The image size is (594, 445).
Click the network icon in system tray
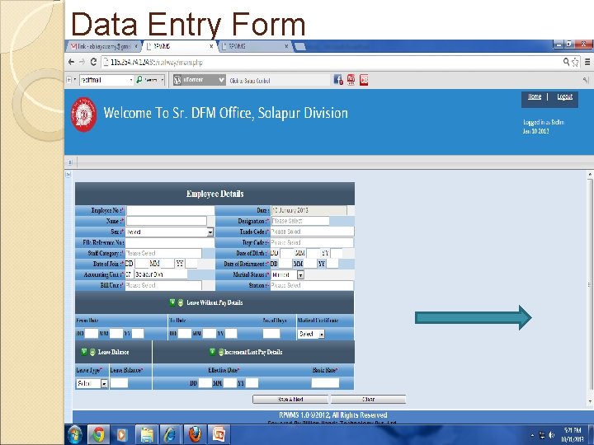pos(542,435)
